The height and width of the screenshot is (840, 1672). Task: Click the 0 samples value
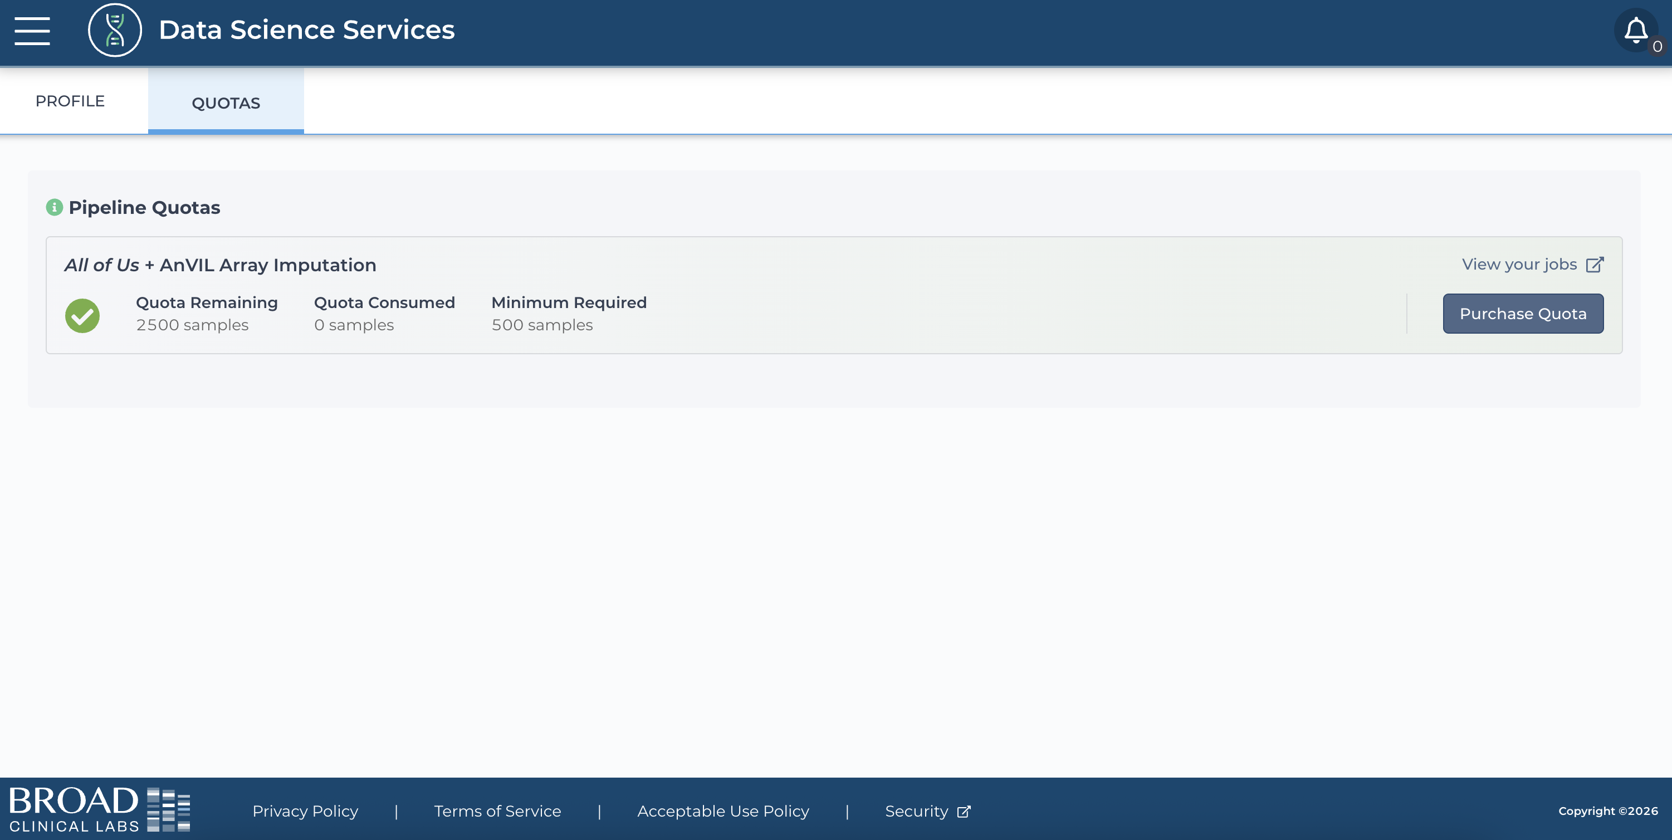pyautogui.click(x=354, y=325)
